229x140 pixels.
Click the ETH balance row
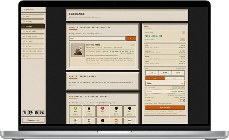165,46
